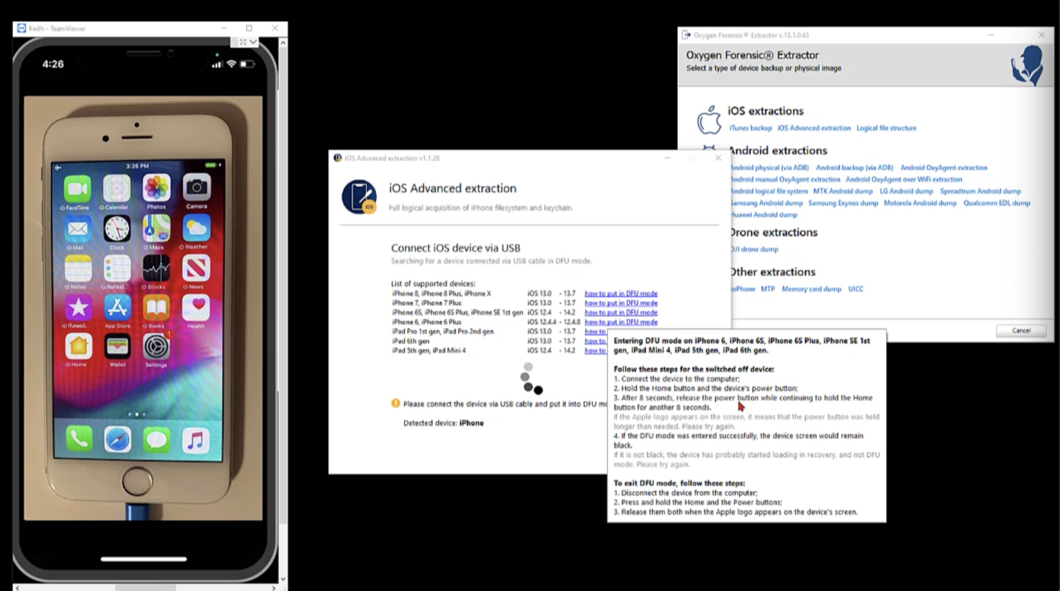This screenshot has width=1060, height=591.
Task: Tap the FaceTime app on the iPhone
Action: tap(77, 188)
